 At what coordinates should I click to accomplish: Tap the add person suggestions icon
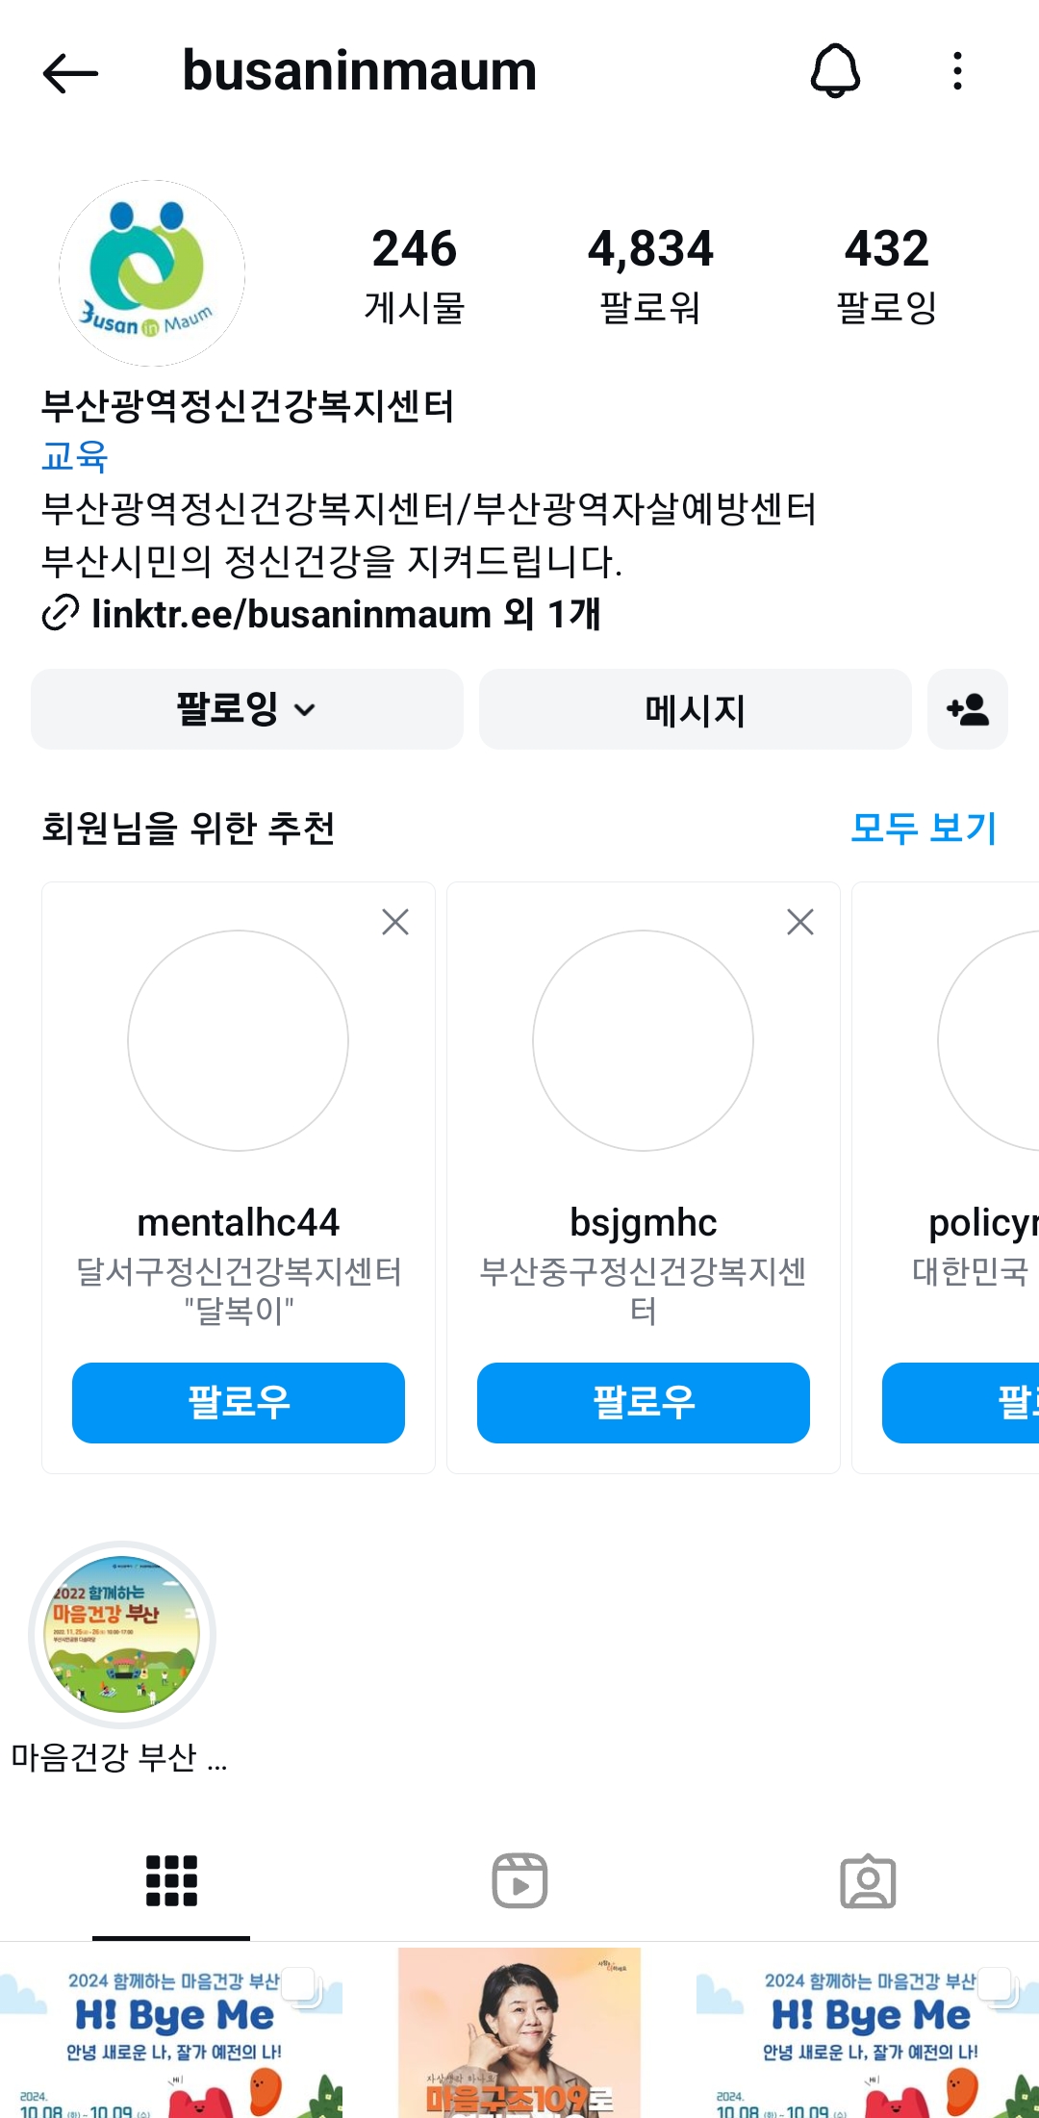point(967,709)
